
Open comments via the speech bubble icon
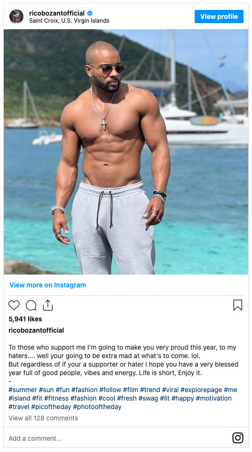click(x=31, y=305)
